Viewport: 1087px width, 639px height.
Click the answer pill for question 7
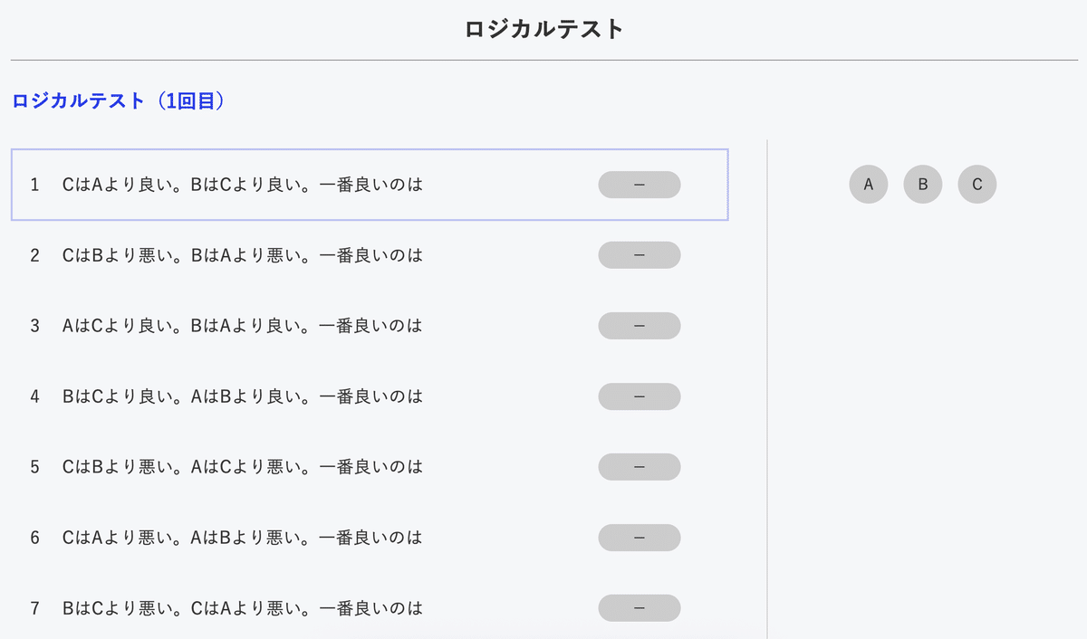point(640,608)
